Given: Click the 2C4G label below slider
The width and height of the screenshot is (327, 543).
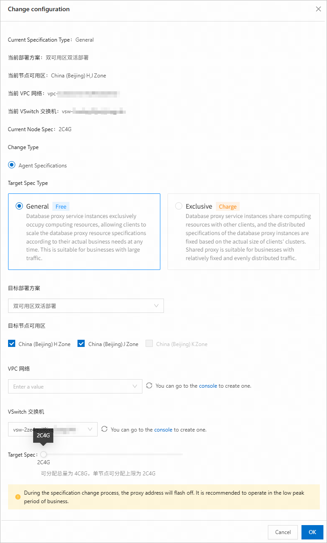Looking at the screenshot, I should (43, 462).
